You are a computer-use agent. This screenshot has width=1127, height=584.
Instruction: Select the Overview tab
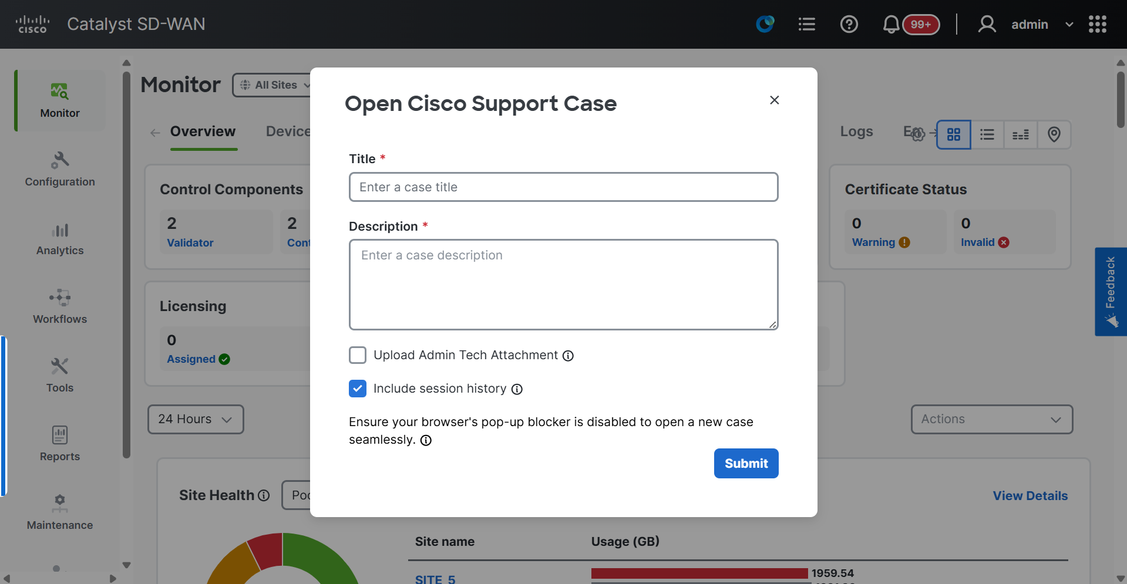coord(203,131)
